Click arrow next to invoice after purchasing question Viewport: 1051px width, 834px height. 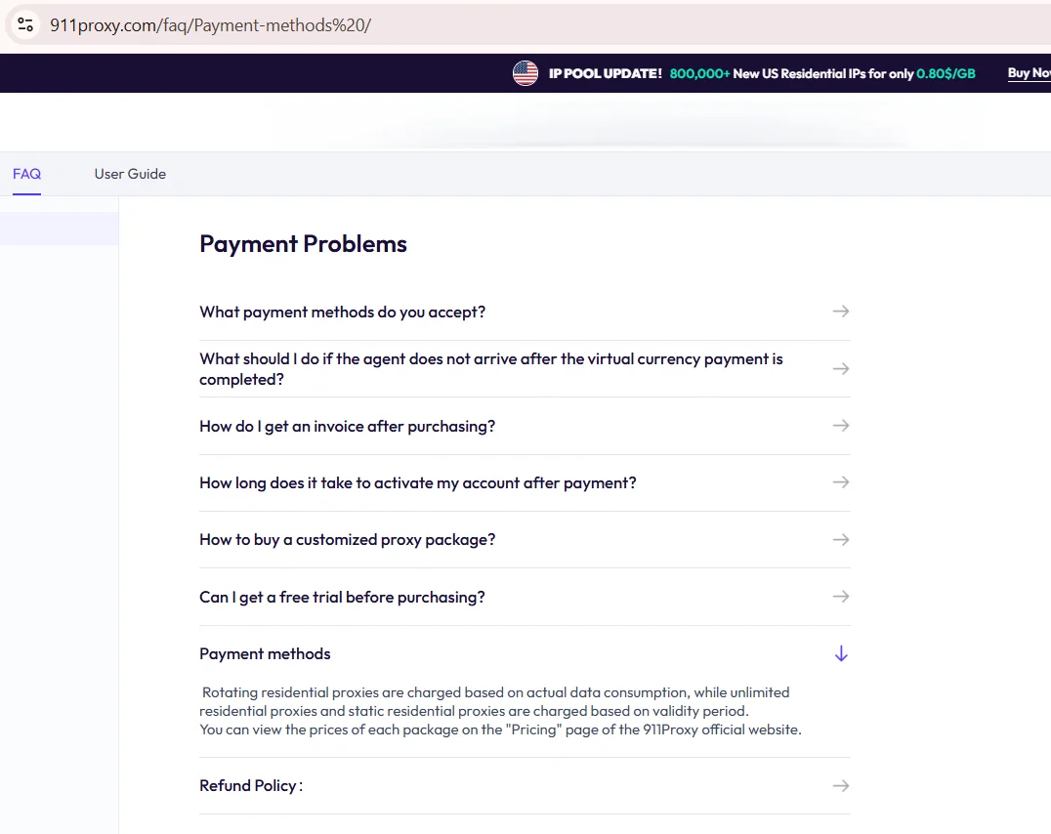pyautogui.click(x=841, y=426)
